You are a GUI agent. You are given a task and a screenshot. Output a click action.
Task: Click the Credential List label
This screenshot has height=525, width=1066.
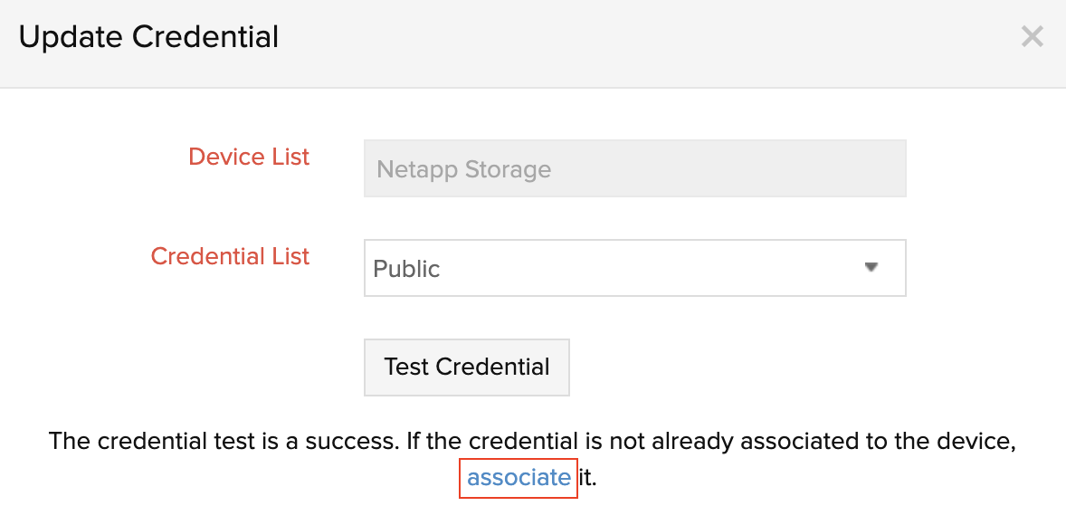(229, 256)
